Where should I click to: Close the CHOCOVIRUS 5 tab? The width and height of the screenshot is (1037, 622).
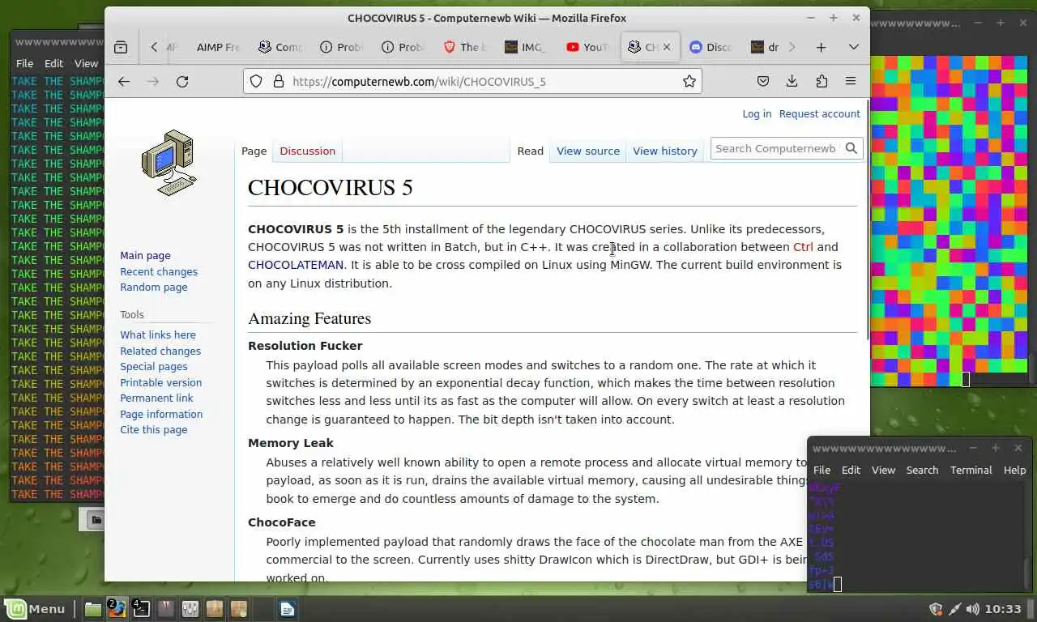[x=667, y=47]
